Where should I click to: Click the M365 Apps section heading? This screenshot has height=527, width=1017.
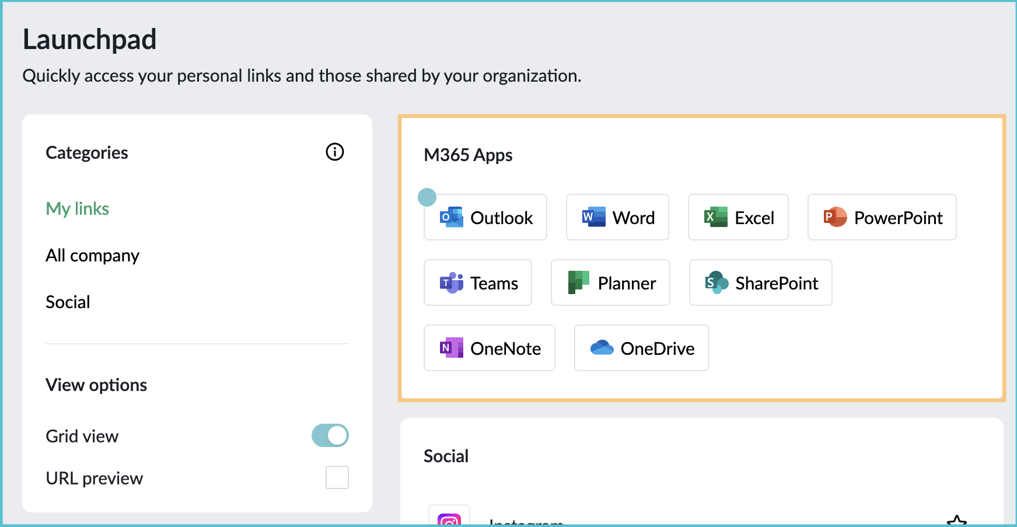pos(468,155)
